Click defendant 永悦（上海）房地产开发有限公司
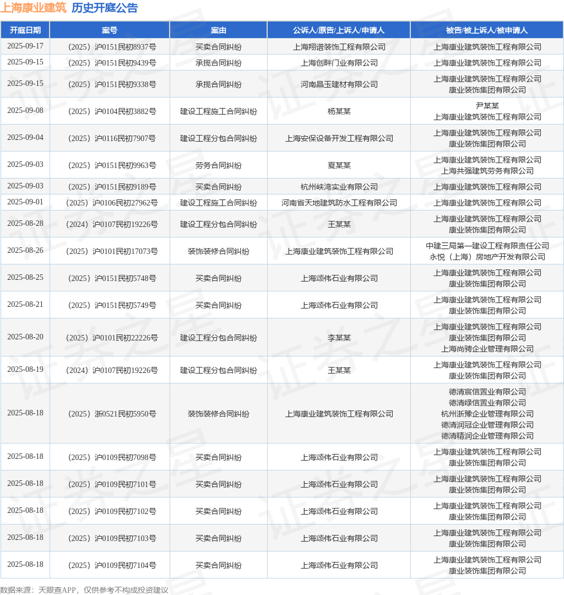The image size is (564, 595). [487, 257]
